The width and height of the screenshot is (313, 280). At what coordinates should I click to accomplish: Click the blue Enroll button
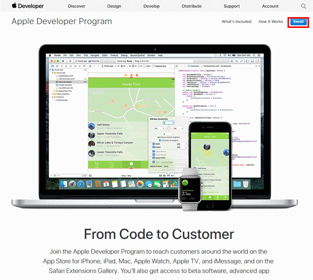tap(298, 22)
